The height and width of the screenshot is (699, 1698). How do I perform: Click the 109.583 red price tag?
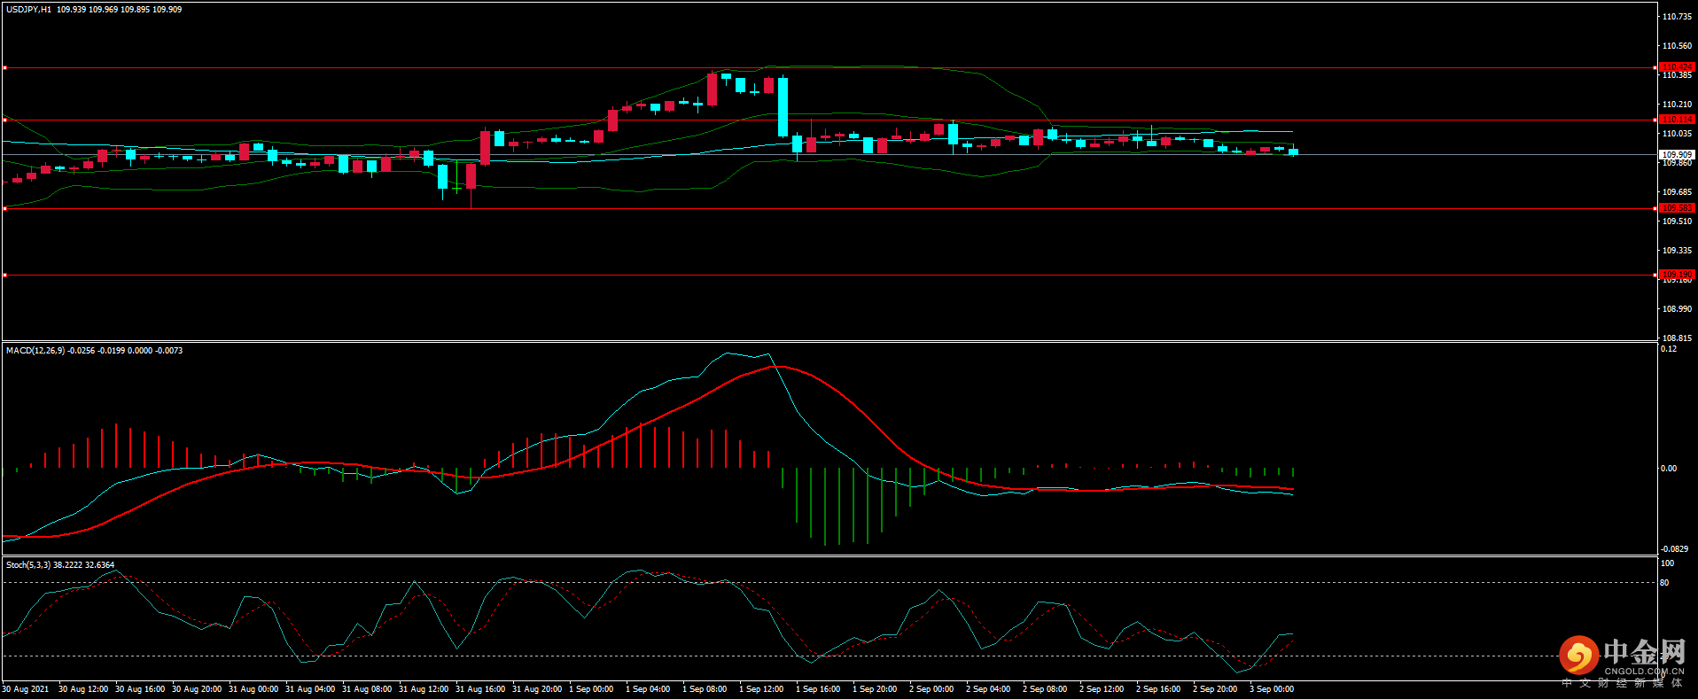[1677, 208]
